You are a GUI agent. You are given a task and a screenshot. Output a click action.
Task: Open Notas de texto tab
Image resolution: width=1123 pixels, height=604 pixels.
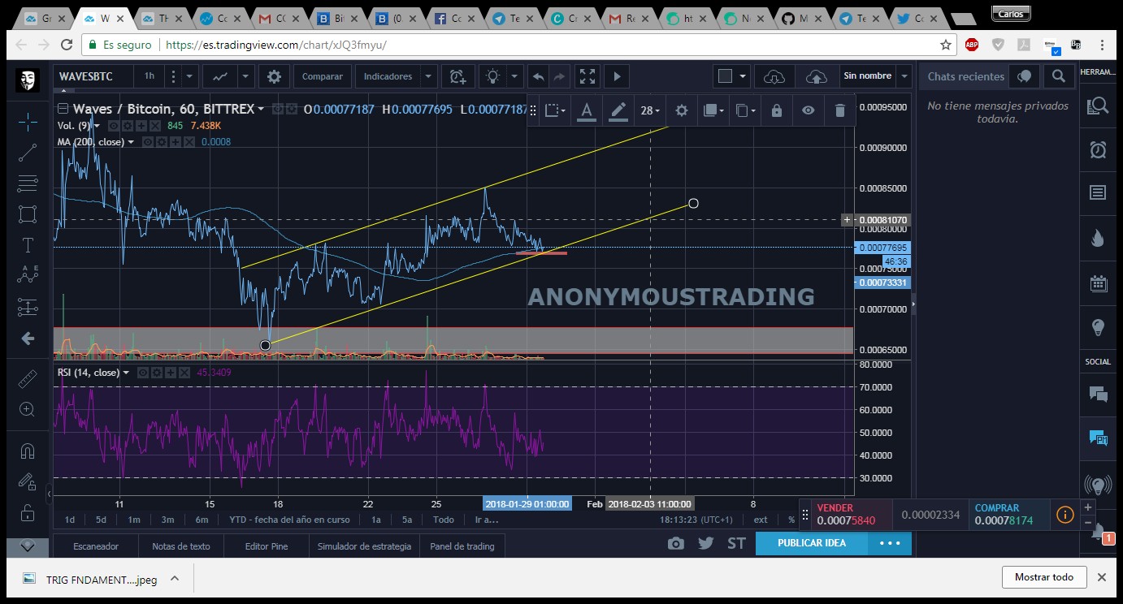(181, 546)
